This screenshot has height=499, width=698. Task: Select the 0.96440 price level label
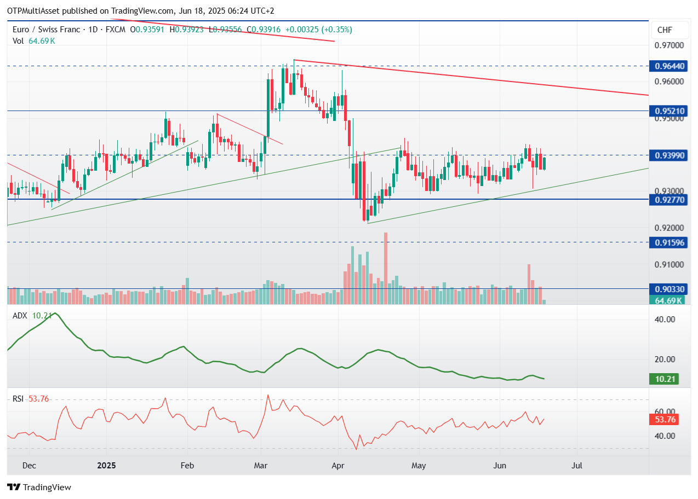[670, 66]
